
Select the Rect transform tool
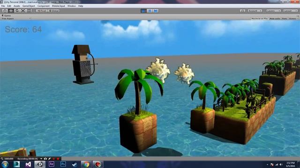(29, 11)
